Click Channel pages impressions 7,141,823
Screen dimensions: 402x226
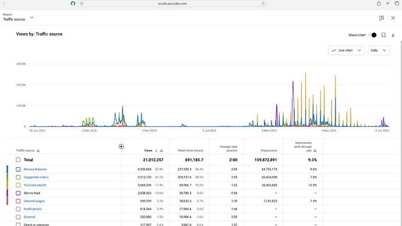coord(270,201)
